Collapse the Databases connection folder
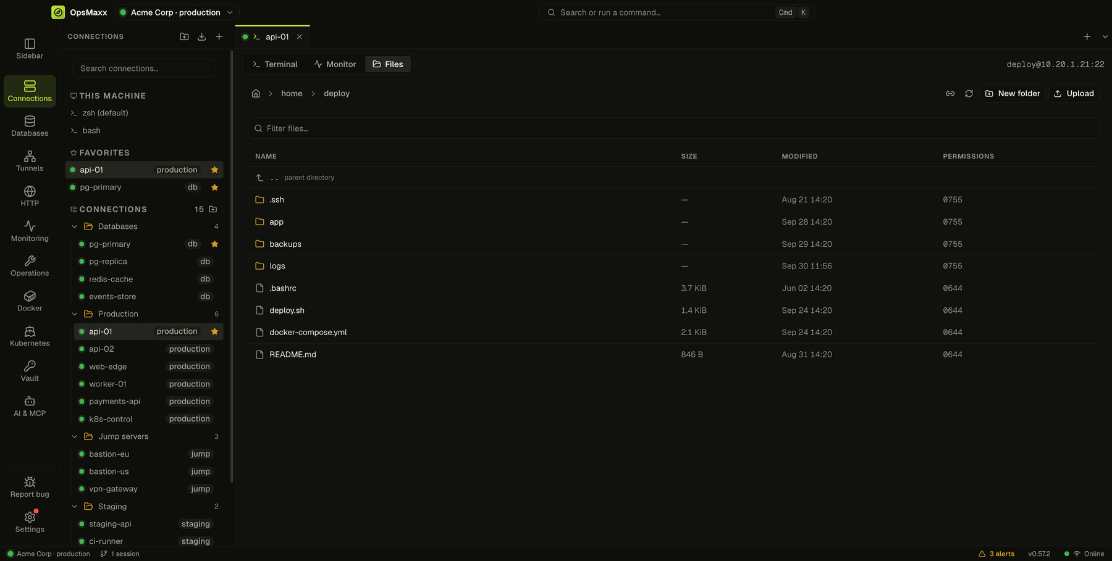This screenshot has width=1112, height=561. pyautogui.click(x=75, y=226)
